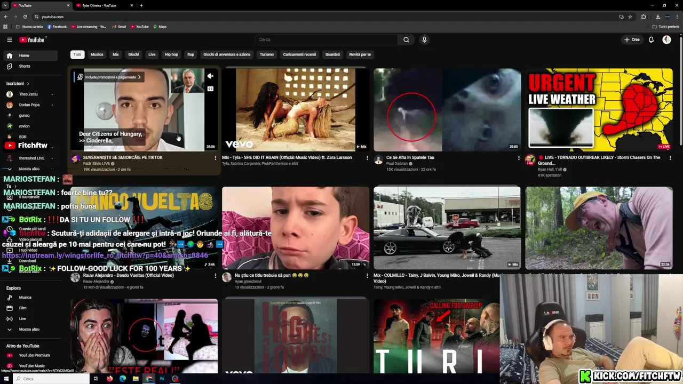Open browser downloads icon
The width and height of the screenshot is (683, 384).
[x=657, y=17]
